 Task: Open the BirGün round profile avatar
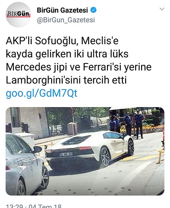pyautogui.click(x=18, y=15)
